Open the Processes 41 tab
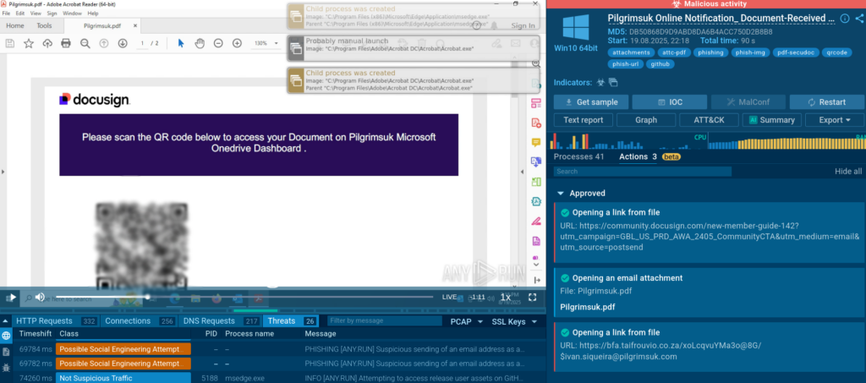The image size is (866, 383). (578, 156)
